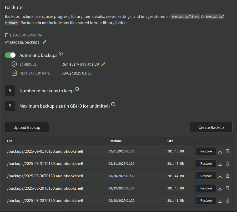Select the maximum backup size value box

point(10,105)
